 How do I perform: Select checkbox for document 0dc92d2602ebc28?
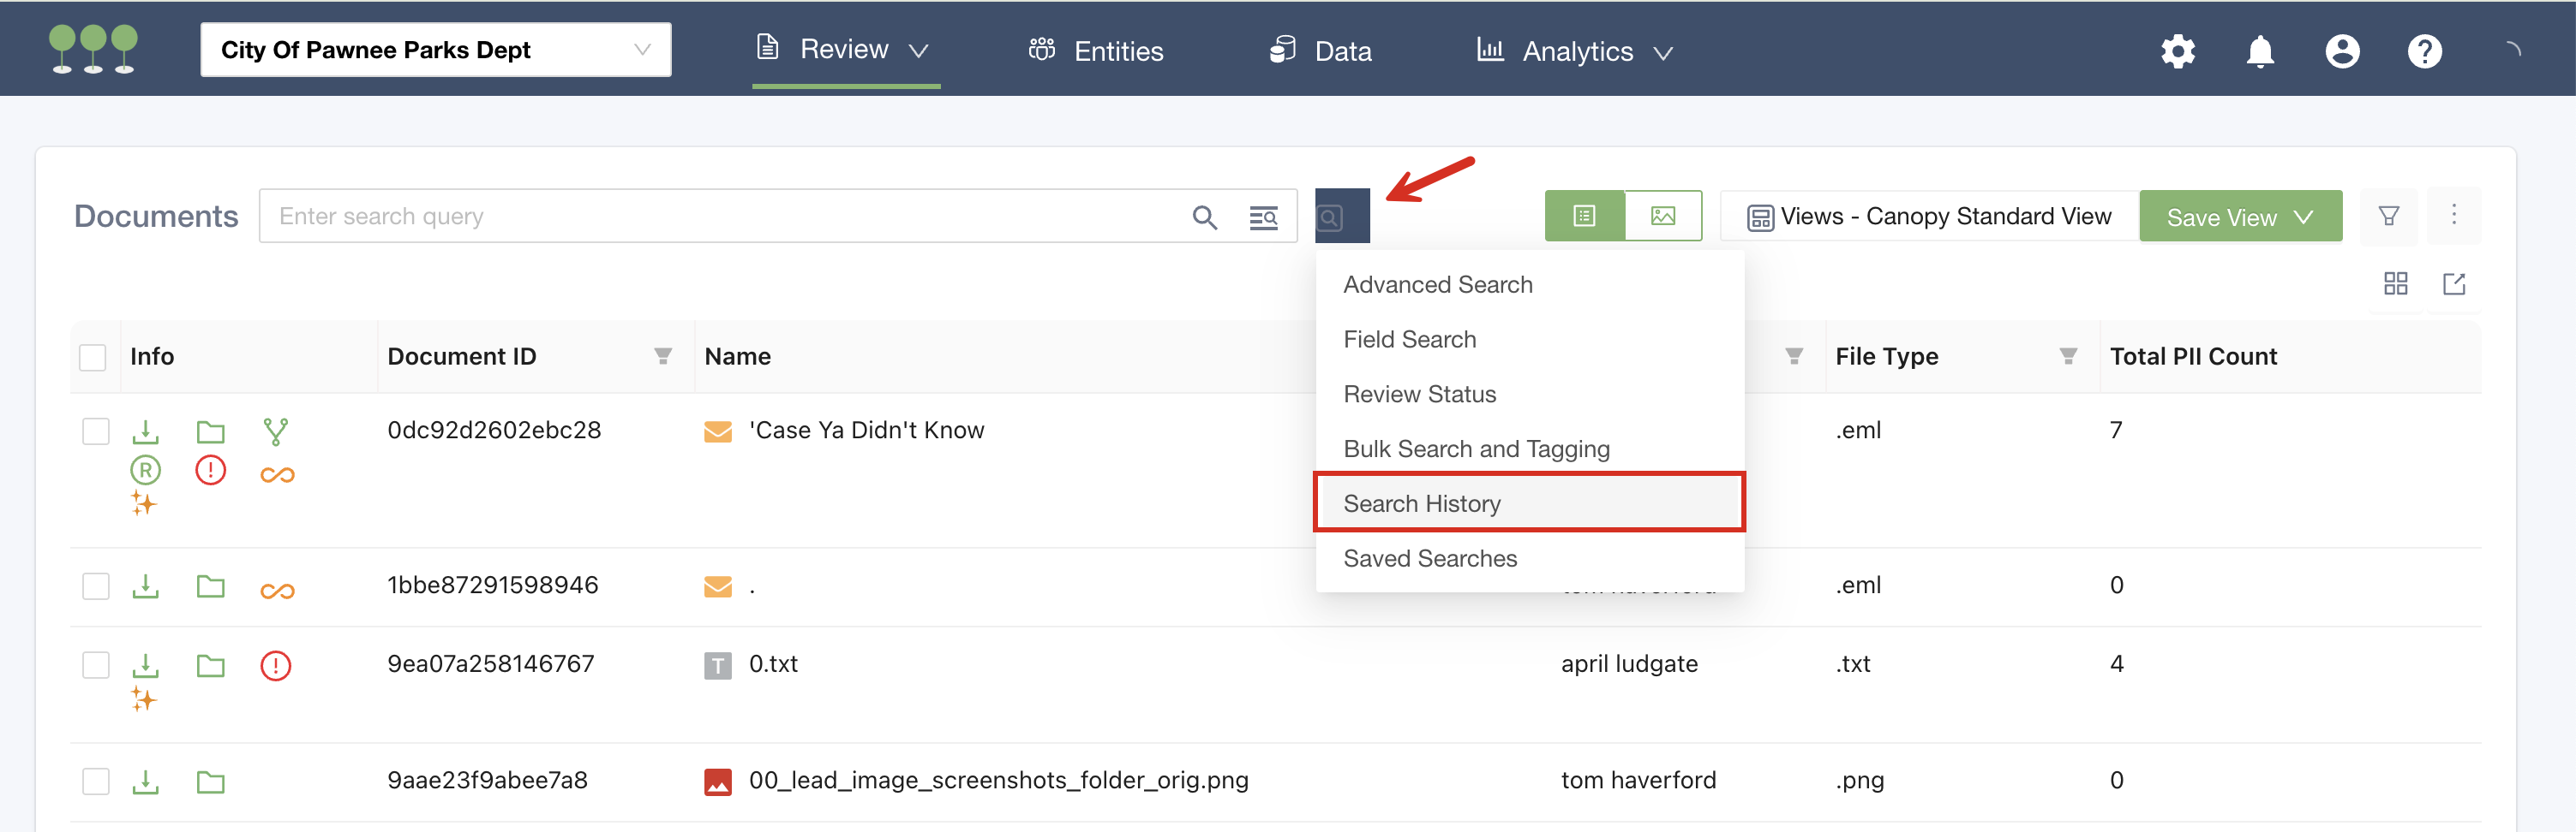(96, 431)
